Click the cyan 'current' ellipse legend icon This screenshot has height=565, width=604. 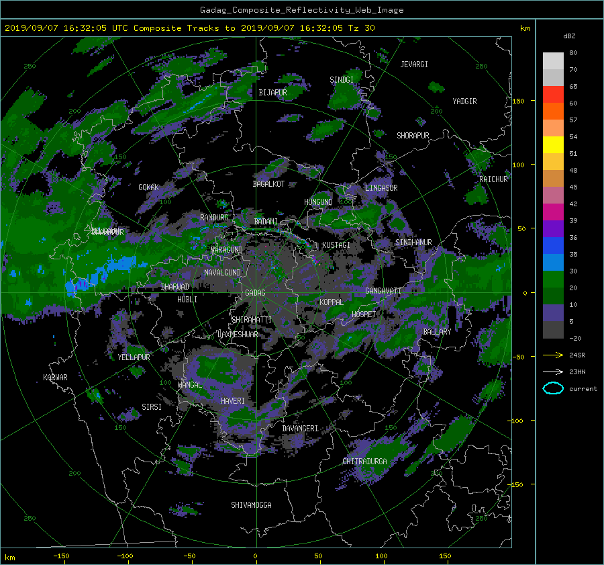pyautogui.click(x=553, y=388)
